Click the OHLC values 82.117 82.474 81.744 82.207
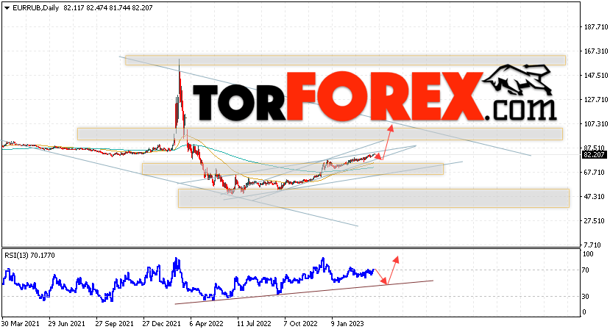 pyautogui.click(x=107, y=8)
